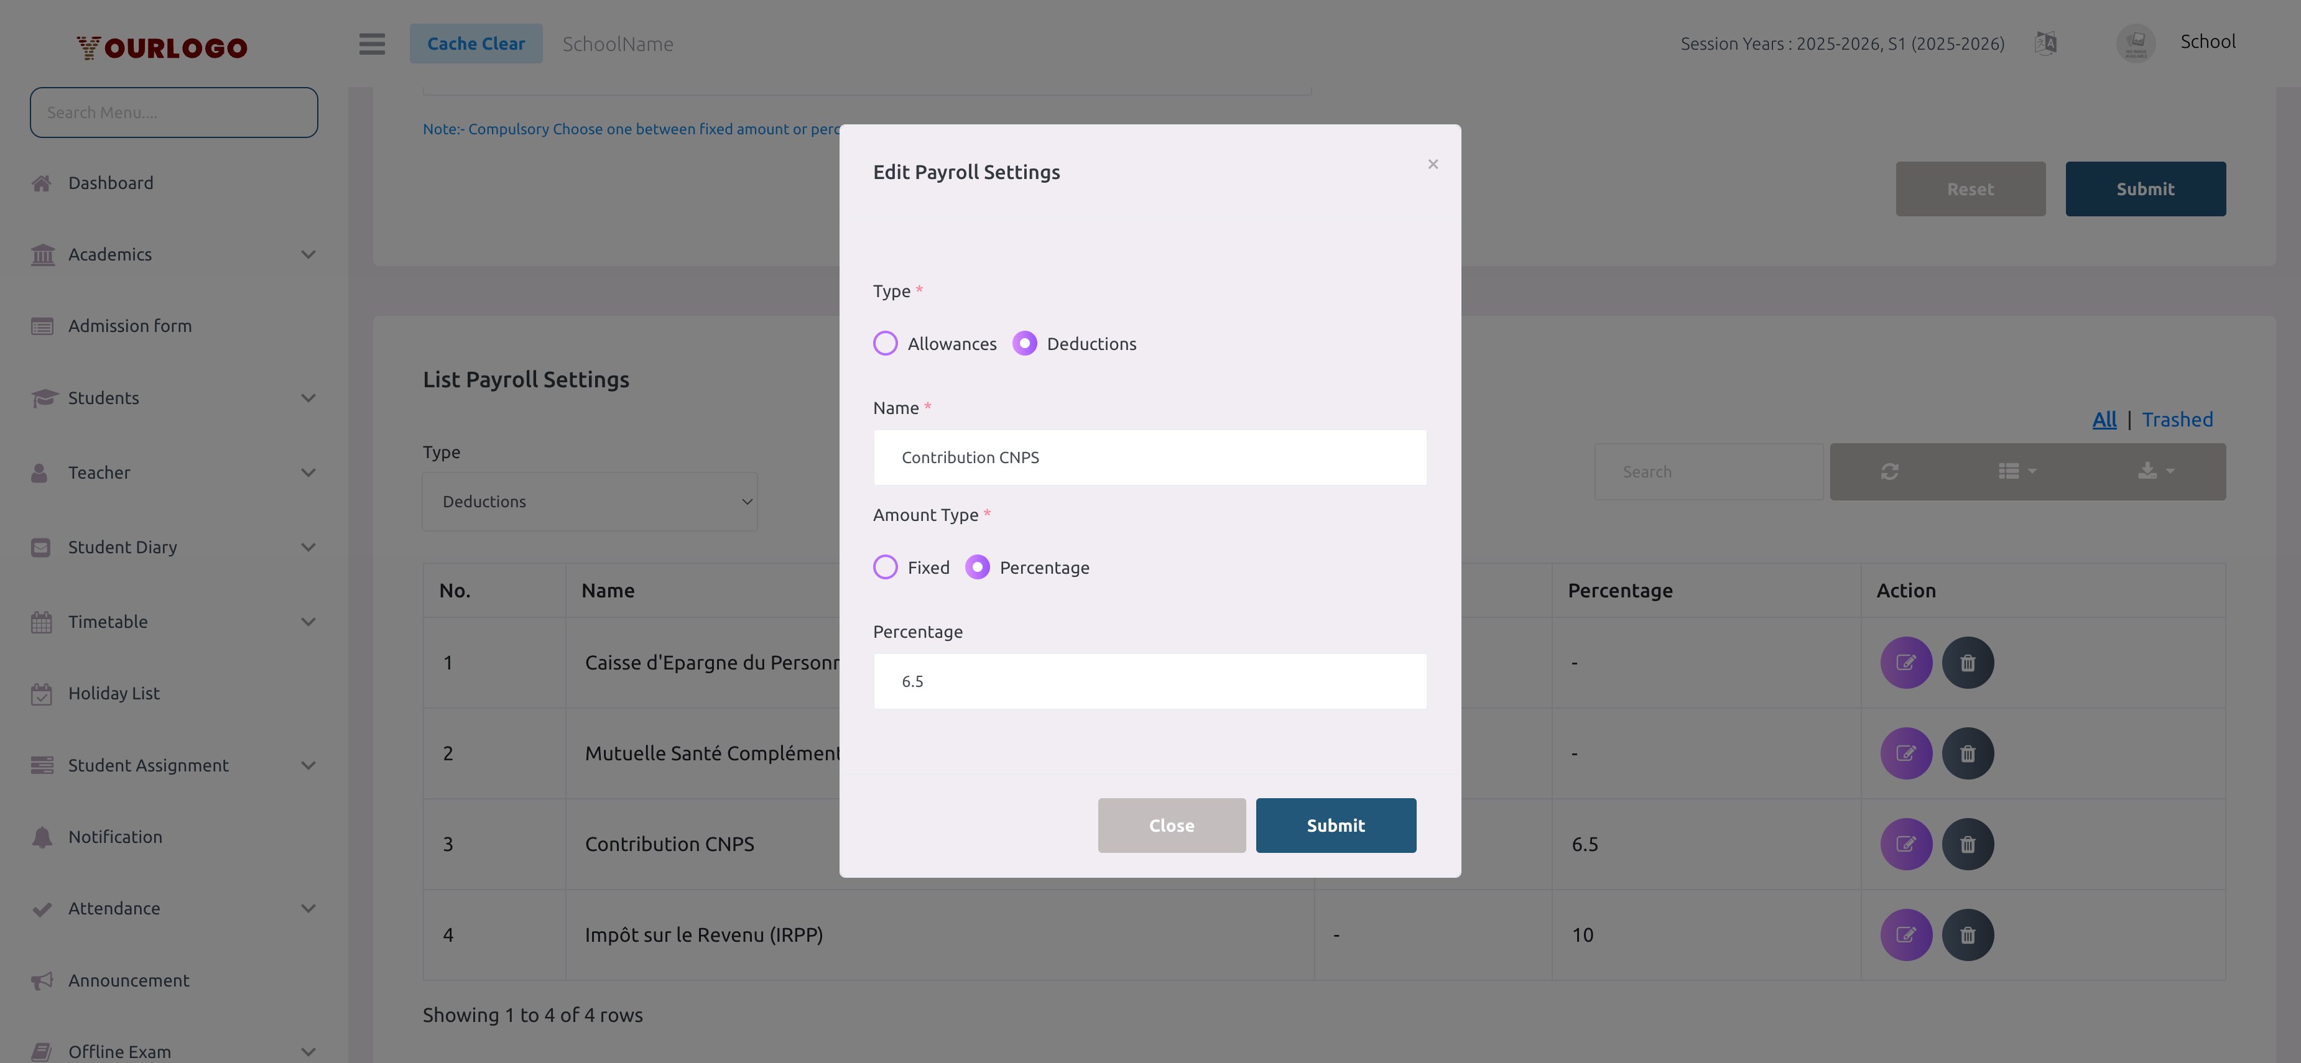The image size is (2301, 1063).
Task: Open the Dashboard home icon in sidebar
Action: click(41, 182)
